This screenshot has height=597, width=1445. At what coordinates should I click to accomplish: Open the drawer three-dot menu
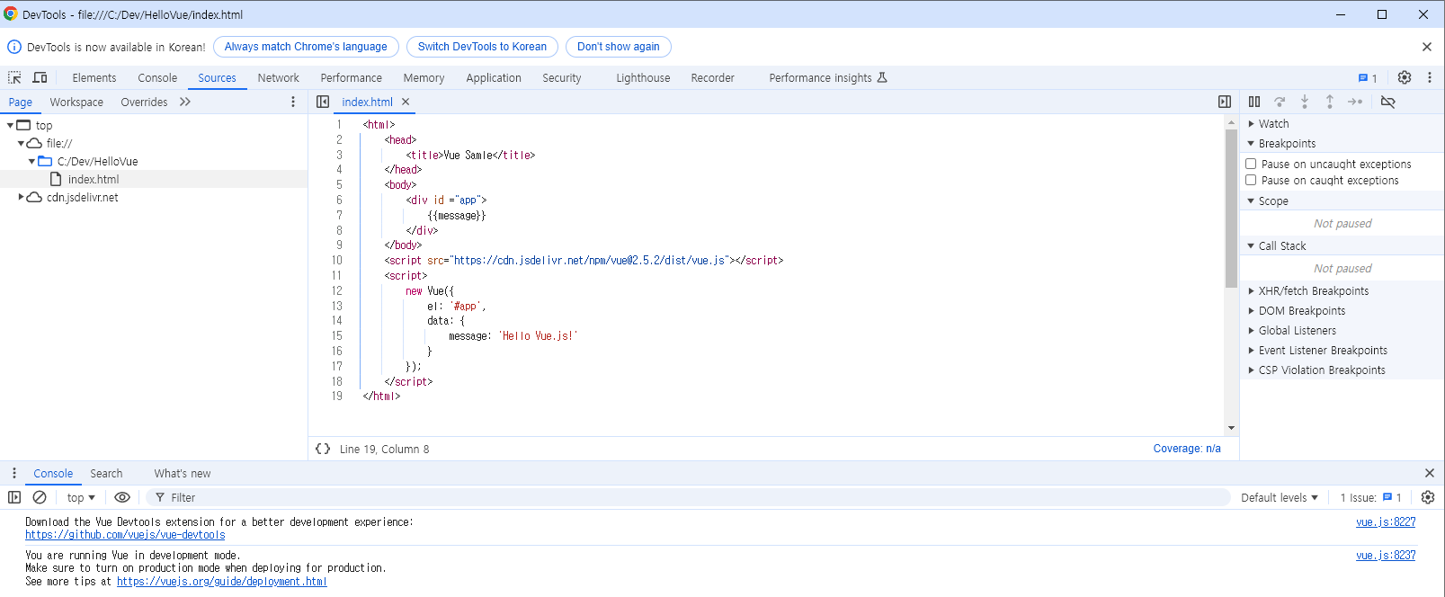(13, 473)
